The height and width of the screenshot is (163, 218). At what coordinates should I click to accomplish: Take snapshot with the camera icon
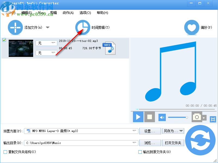(197, 117)
